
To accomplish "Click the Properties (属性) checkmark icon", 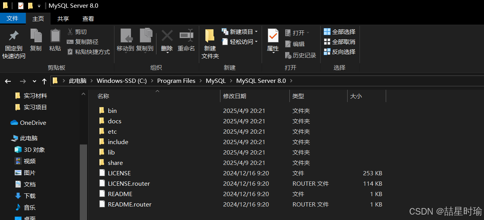I will (273, 36).
